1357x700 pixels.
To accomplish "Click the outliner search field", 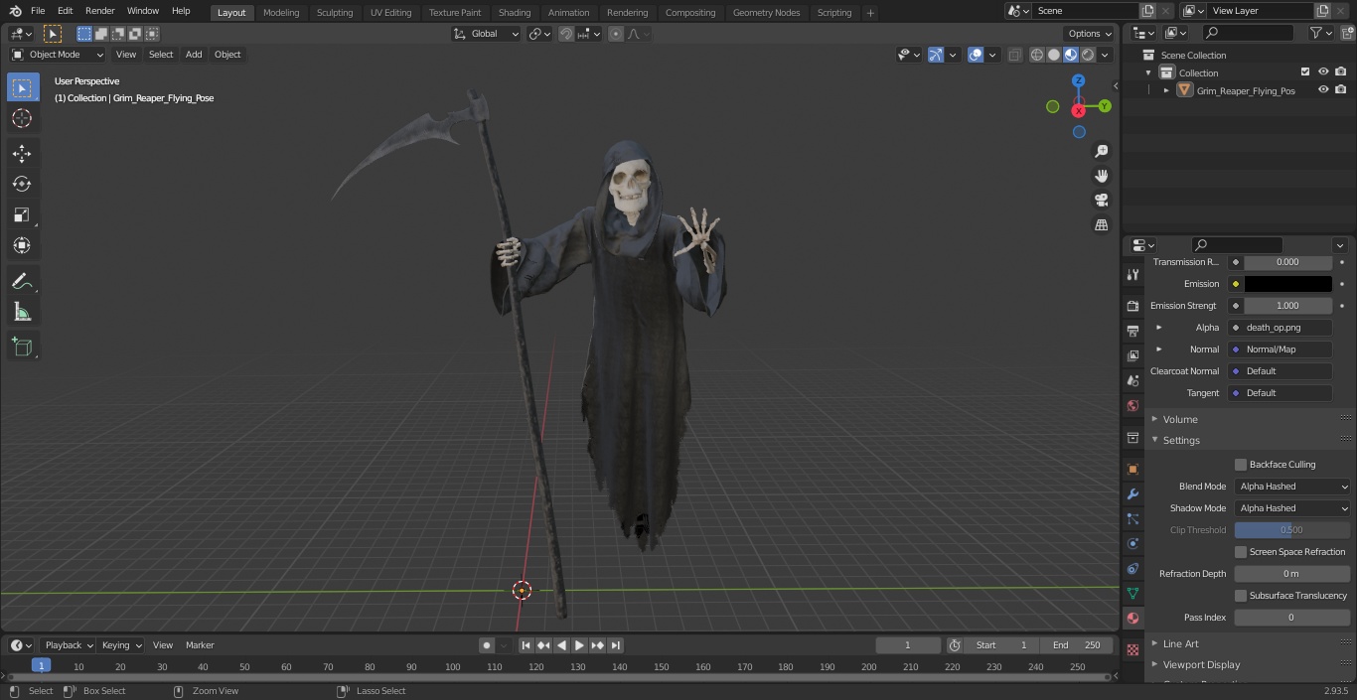I will point(1247,33).
